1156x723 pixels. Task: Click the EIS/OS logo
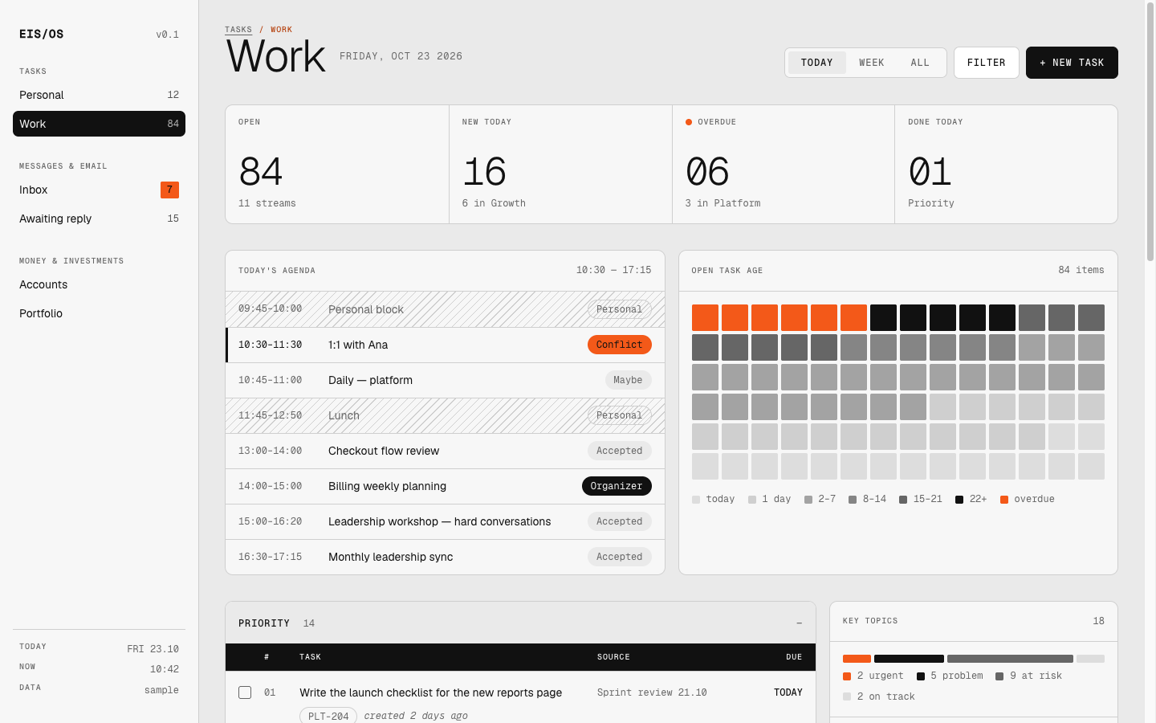coord(42,35)
